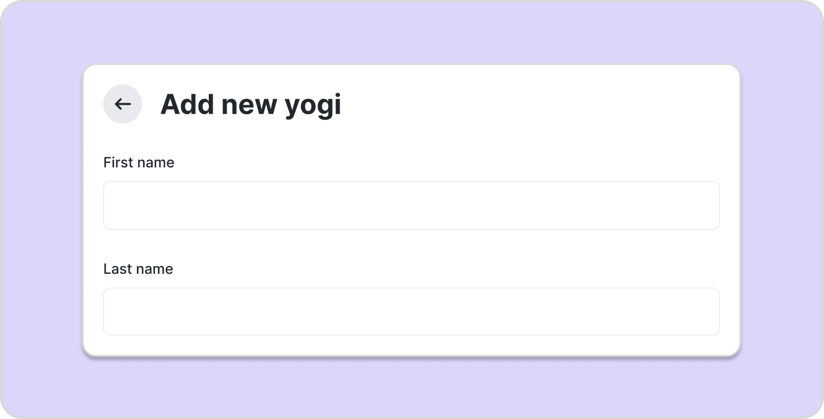Place cursor in the First name textbox
This screenshot has width=824, height=419.
tap(411, 205)
